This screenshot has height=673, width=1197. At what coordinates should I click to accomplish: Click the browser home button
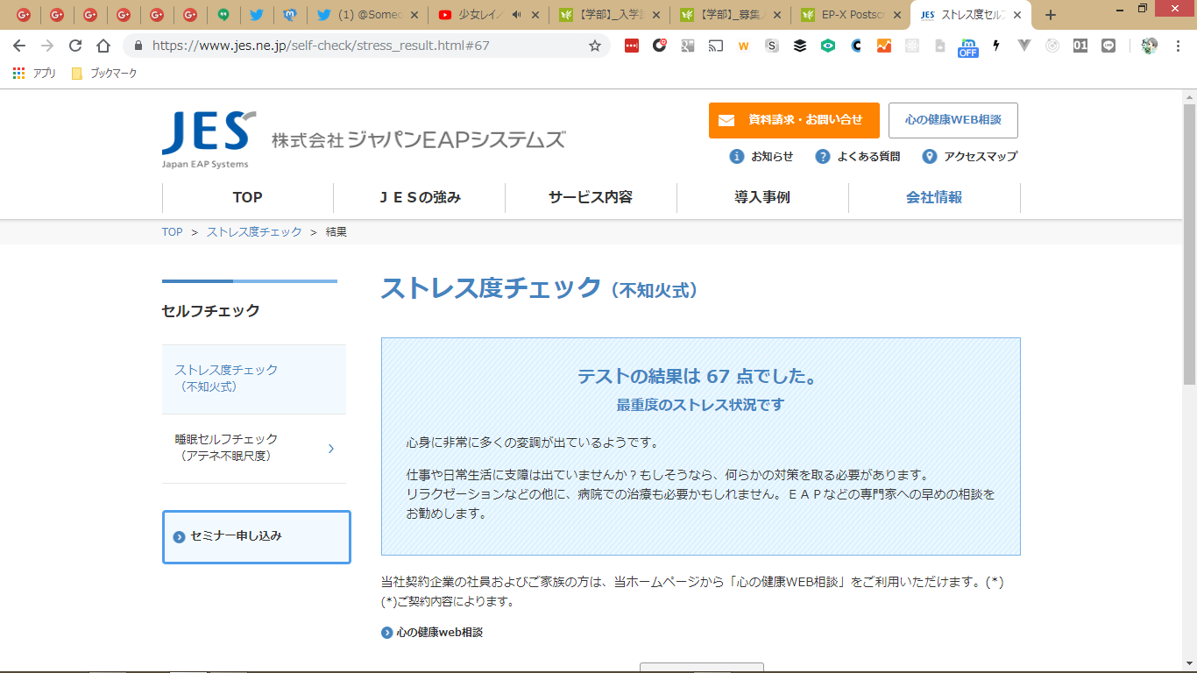pyautogui.click(x=103, y=46)
